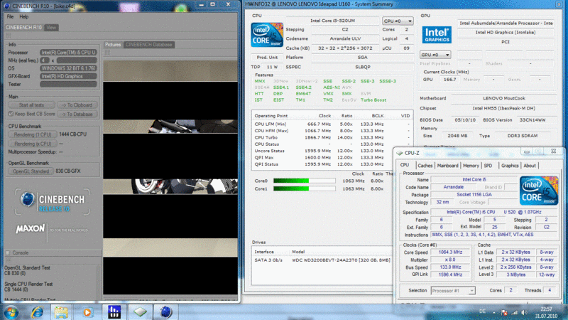Image resolution: width=568 pixels, height=320 pixels.
Task: Select the CINEBENCH R10 tab
Action: click(x=23, y=28)
